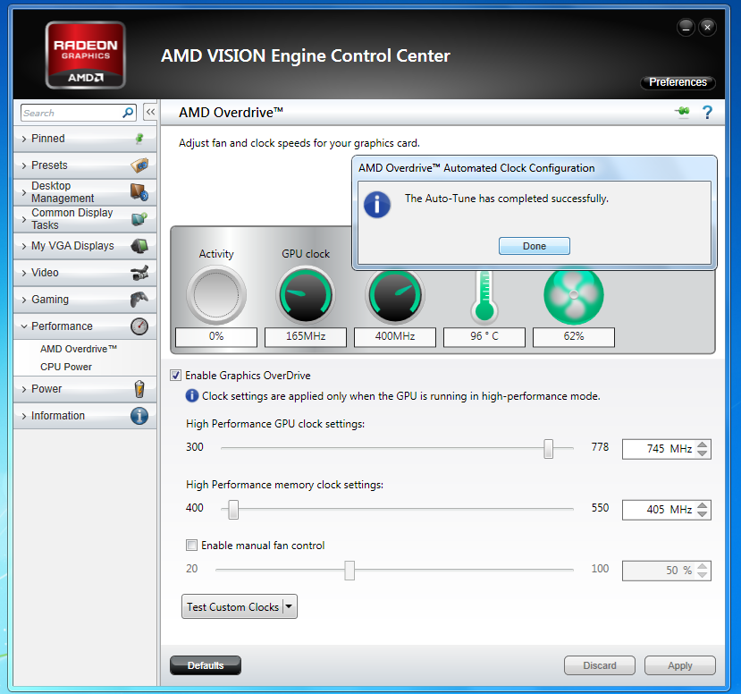Click the Desktop Management icon

(139, 192)
